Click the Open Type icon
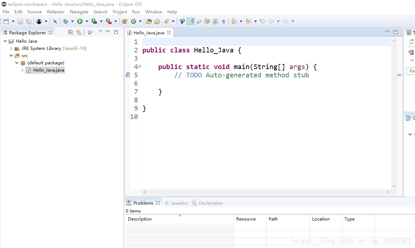The height and width of the screenshot is (248, 415). point(149,21)
